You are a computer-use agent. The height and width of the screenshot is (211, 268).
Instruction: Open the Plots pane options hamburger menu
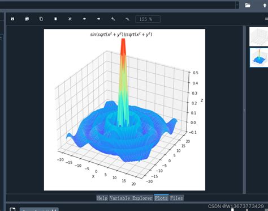click(266, 19)
